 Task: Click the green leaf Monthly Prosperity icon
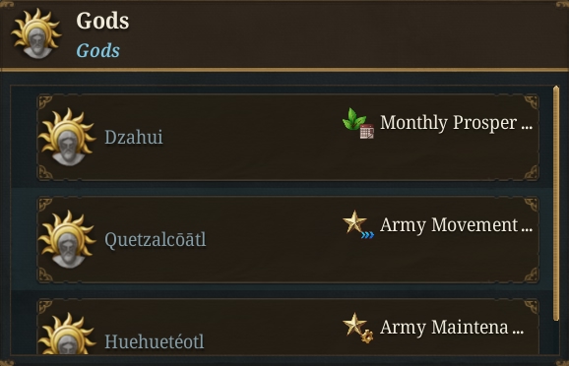pos(357,123)
